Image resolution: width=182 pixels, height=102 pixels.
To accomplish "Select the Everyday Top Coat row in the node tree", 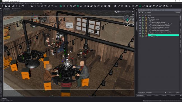I will (161, 32).
